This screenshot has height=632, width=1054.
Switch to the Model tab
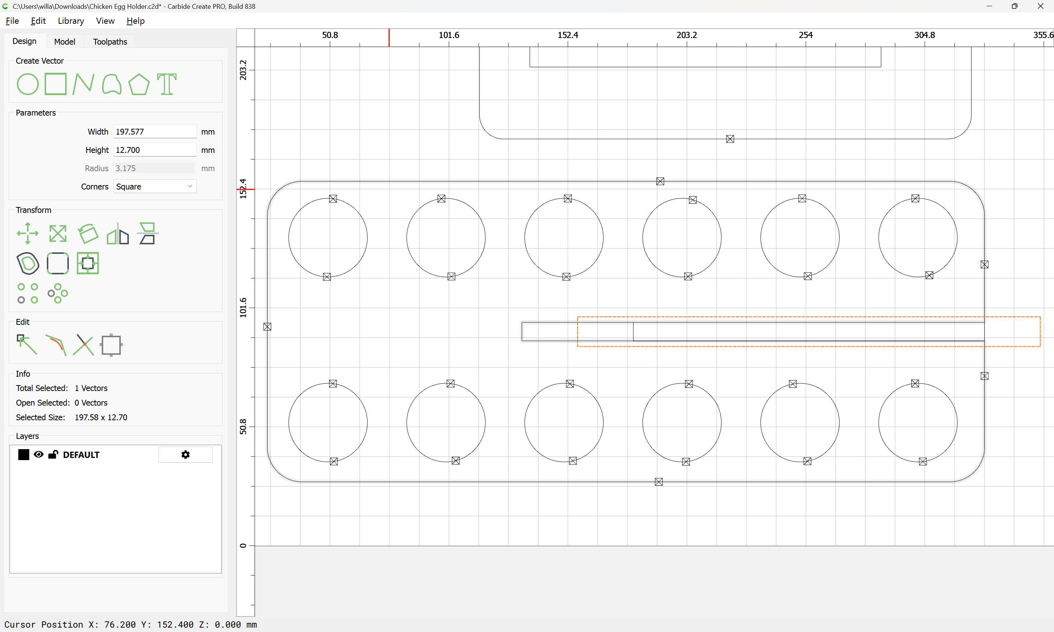point(64,41)
